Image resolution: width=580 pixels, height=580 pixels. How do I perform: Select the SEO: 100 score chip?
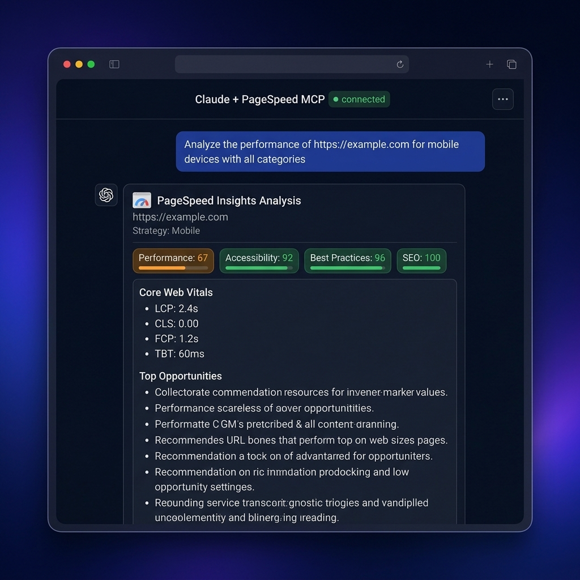click(421, 261)
